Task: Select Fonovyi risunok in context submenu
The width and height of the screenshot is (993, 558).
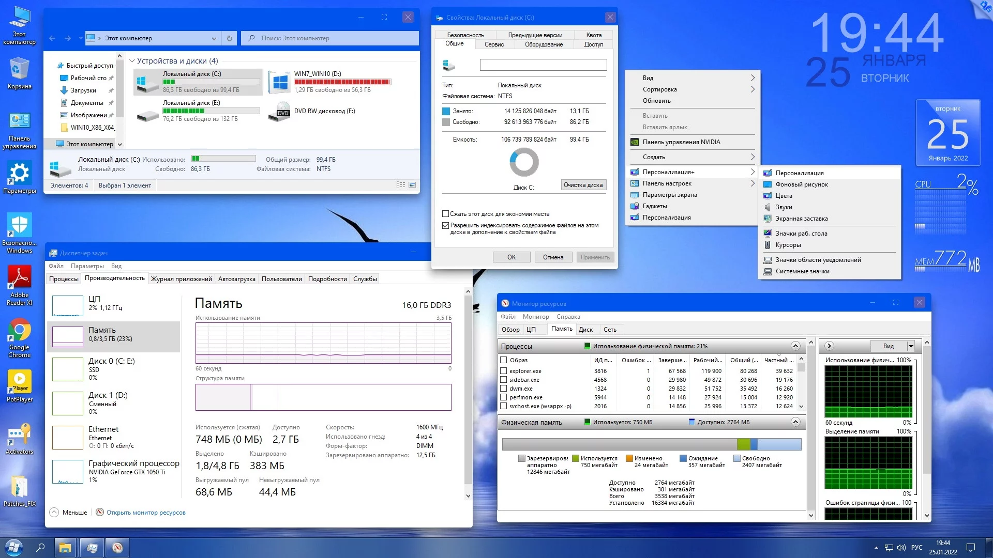Action: click(801, 184)
